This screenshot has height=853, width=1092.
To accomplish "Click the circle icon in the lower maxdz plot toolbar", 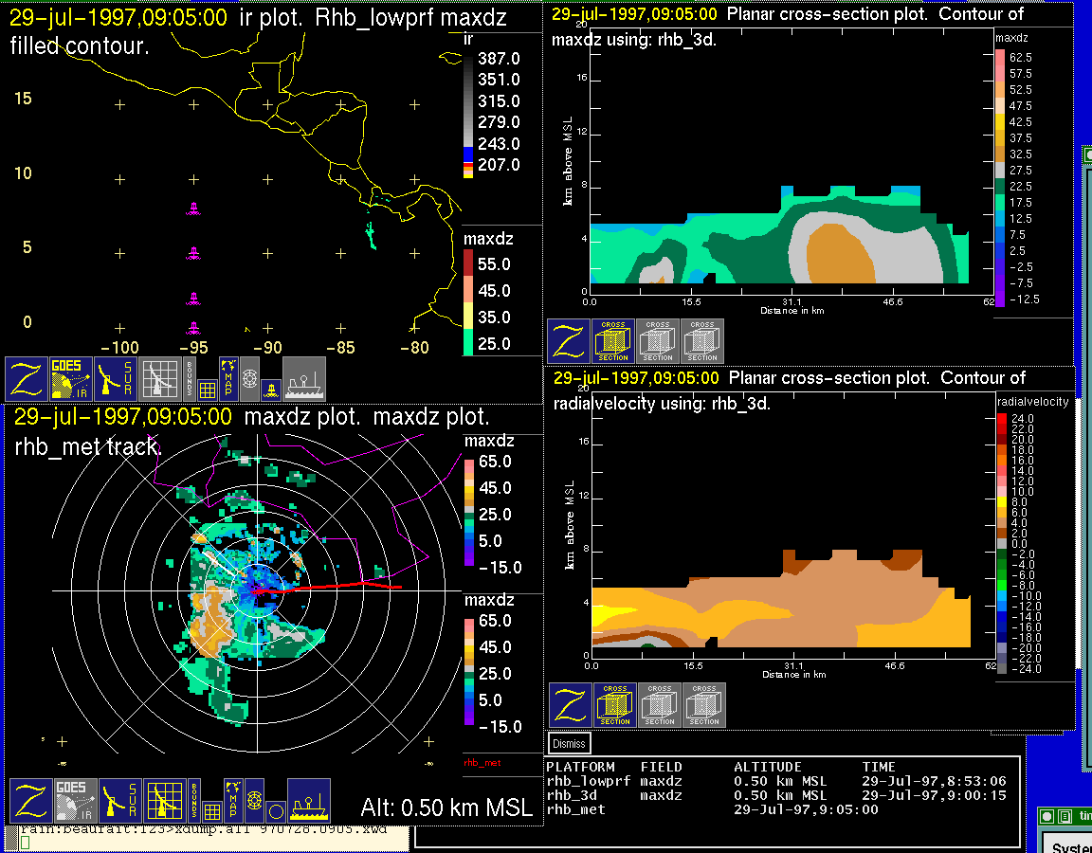I will point(275,811).
